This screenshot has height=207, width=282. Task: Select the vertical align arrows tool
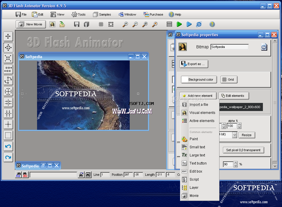8,113
